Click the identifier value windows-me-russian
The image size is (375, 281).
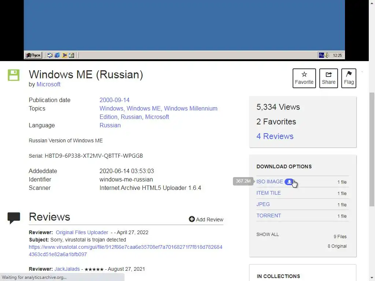point(126,179)
